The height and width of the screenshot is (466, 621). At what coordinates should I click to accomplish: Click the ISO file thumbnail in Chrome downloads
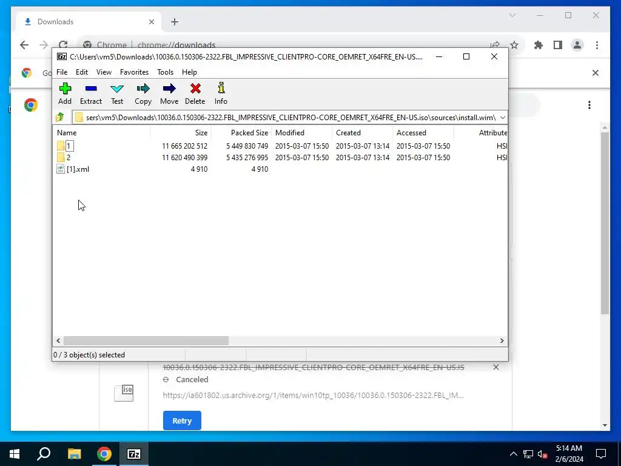click(124, 393)
